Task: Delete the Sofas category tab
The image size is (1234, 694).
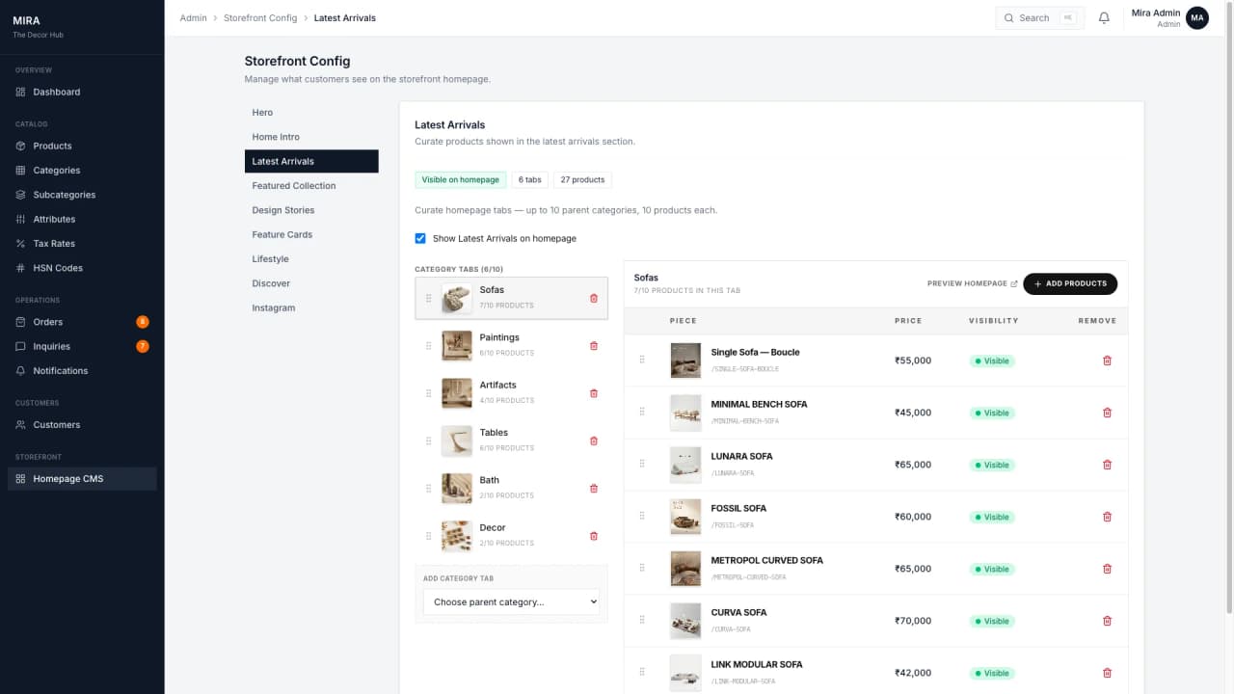Action: [594, 298]
